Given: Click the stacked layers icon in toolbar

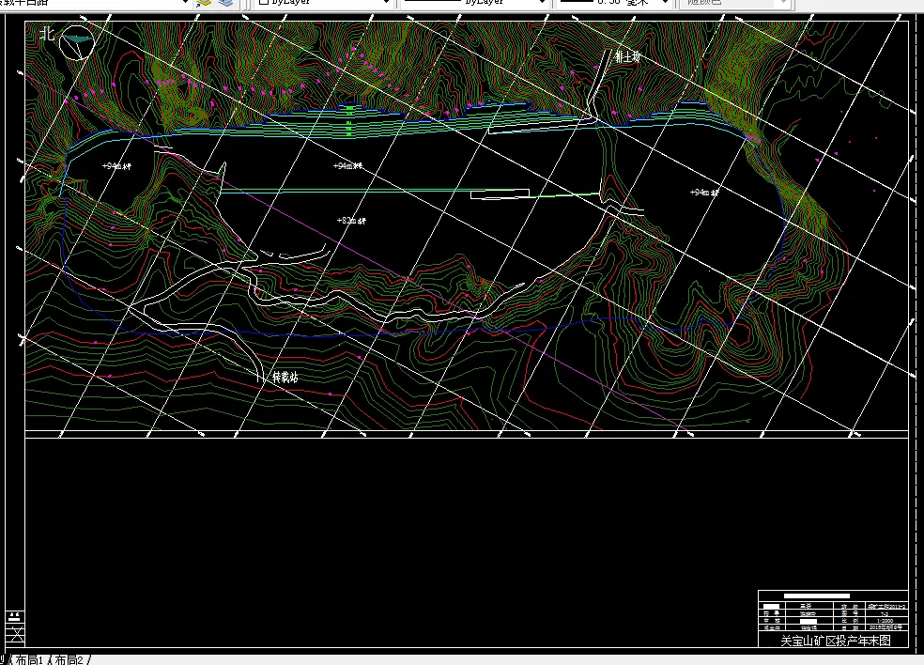Looking at the screenshot, I should click(225, 3).
